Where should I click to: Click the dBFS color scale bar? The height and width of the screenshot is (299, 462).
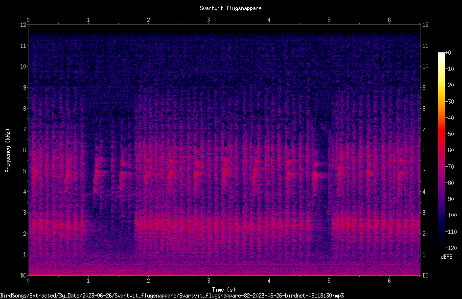point(441,150)
